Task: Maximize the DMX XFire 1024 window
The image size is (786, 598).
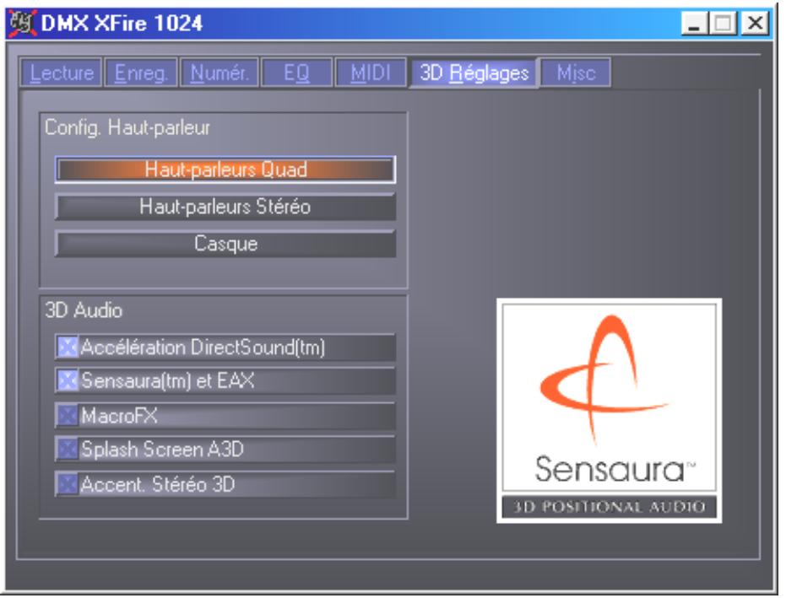Action: [723, 23]
